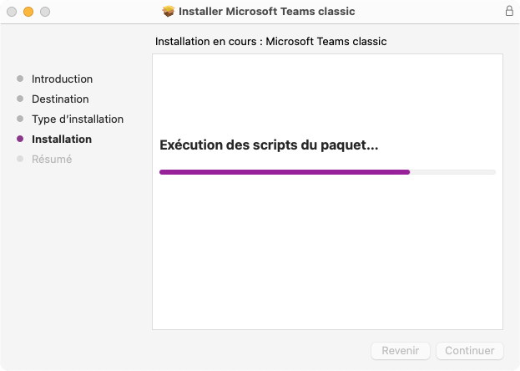Click the Type d'installation step bullet

tap(20, 119)
